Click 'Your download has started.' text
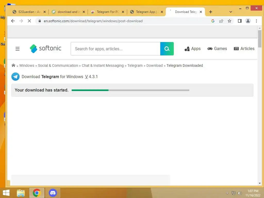The height and width of the screenshot is (198, 264). [42, 90]
